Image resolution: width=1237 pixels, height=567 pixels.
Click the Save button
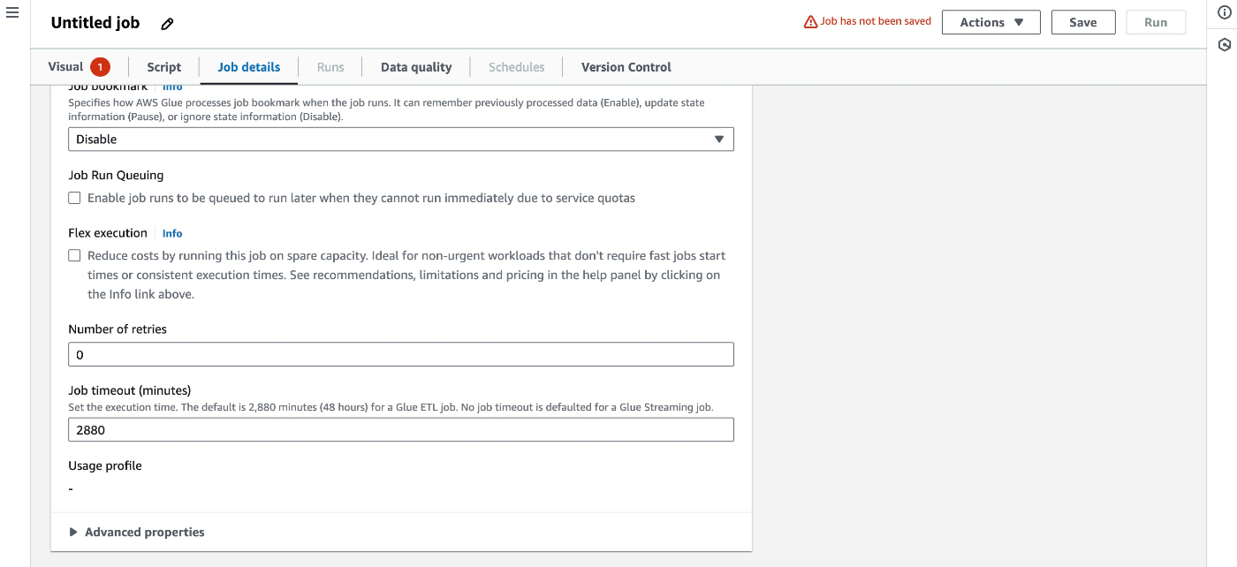1082,23
